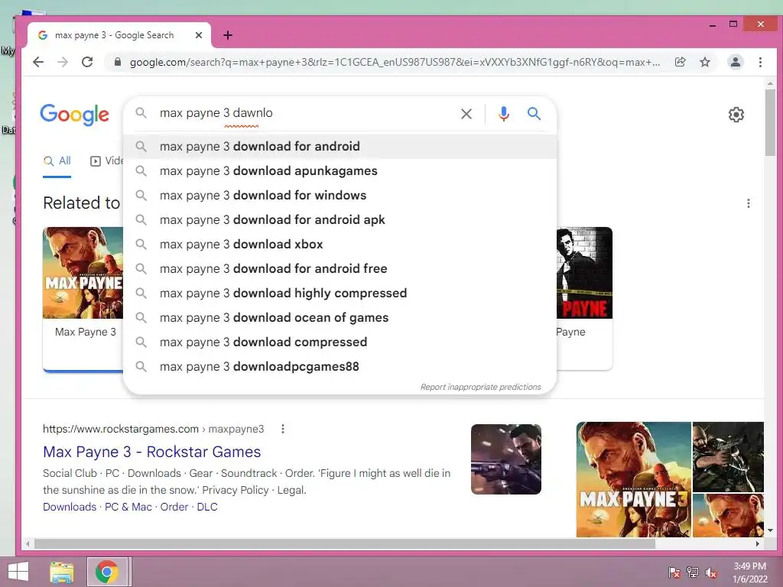Close the max payne 3 Google Search tab
The width and height of the screenshot is (783, 587).
[199, 35]
